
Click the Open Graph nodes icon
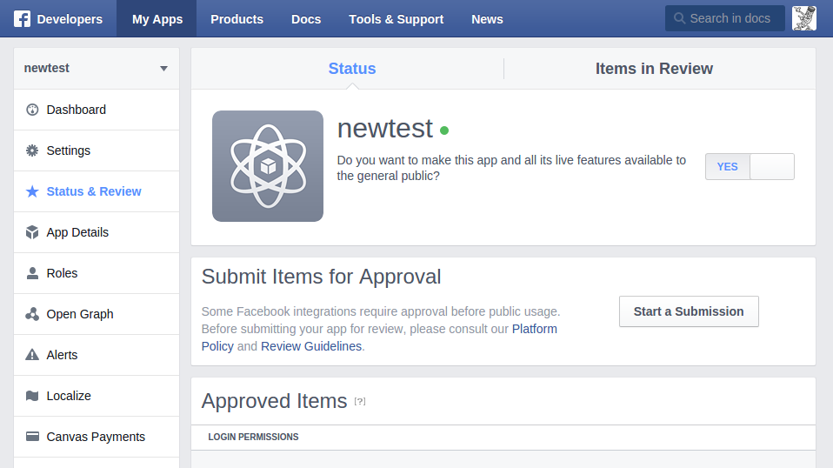pyautogui.click(x=32, y=314)
